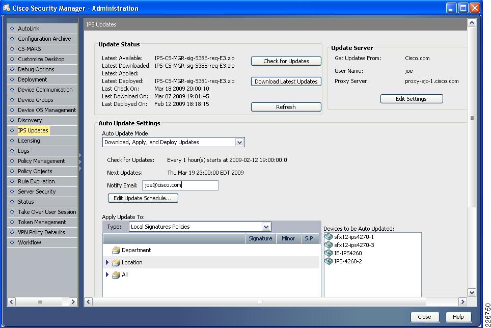Click main panel vertical scroll up arrow
491x328 pixels.
[472, 22]
